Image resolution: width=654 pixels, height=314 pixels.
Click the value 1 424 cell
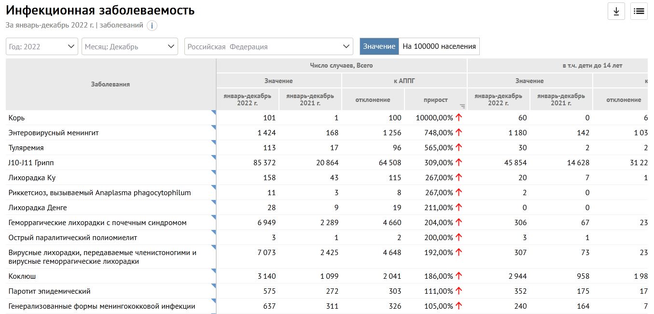(266, 133)
